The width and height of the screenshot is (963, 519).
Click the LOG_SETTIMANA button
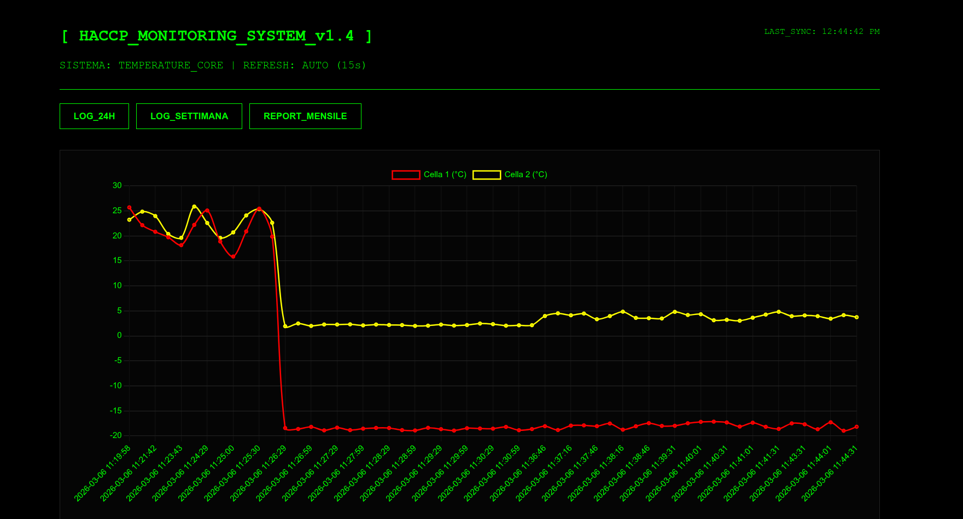(189, 116)
